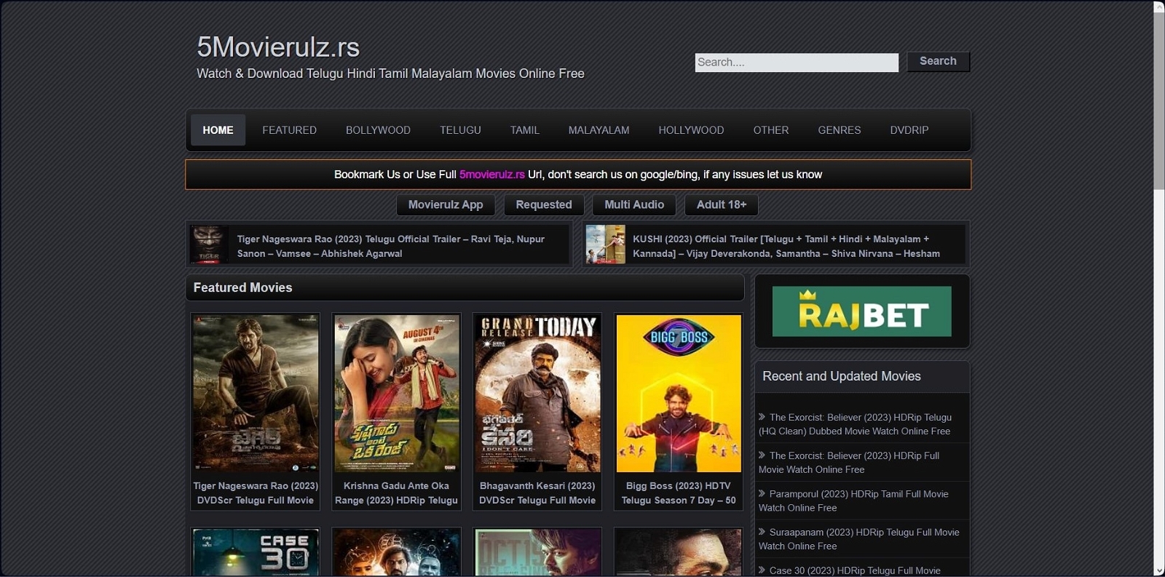Expand the OTHER menu category

point(770,130)
